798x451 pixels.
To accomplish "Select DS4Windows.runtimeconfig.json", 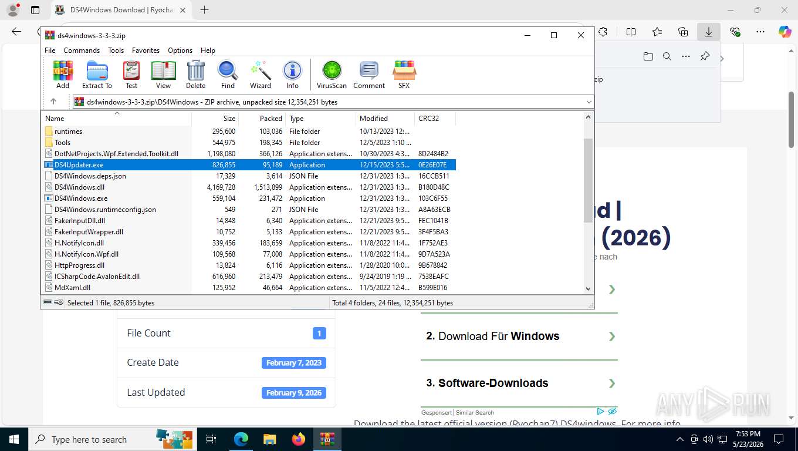I will coord(249,210).
